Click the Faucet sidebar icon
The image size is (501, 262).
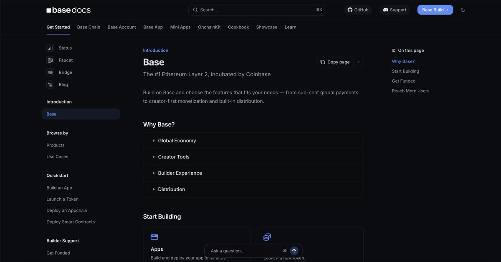(x=50, y=60)
